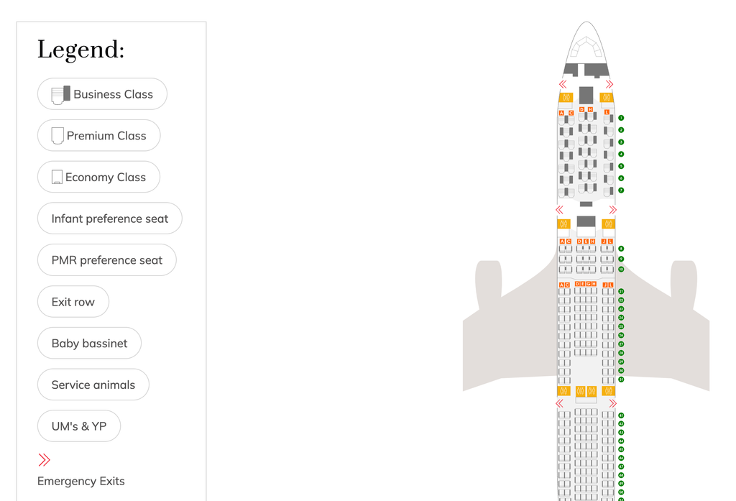Click the cockpit area of the aircraft nose
Viewport: 736px width, 501px height.
[x=586, y=47]
